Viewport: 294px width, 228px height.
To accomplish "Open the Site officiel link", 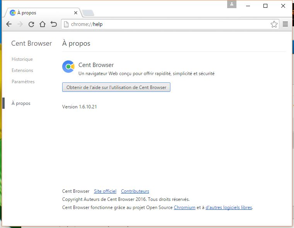I will click(x=105, y=191).
